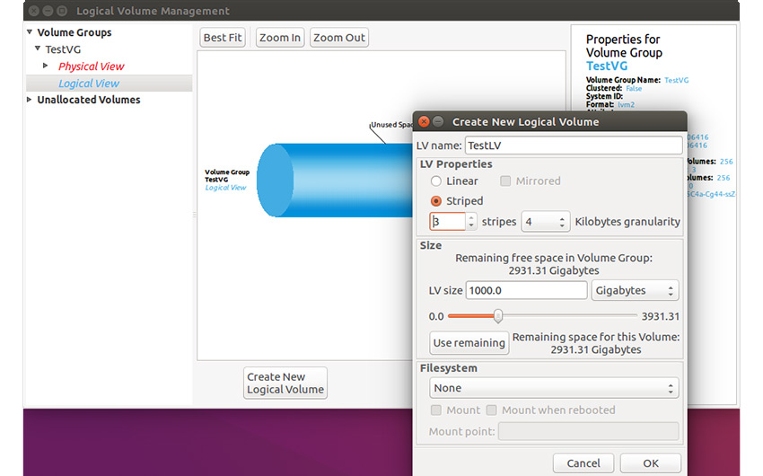Open the Filesystem None dropdown
The height and width of the screenshot is (476, 763).
click(554, 389)
